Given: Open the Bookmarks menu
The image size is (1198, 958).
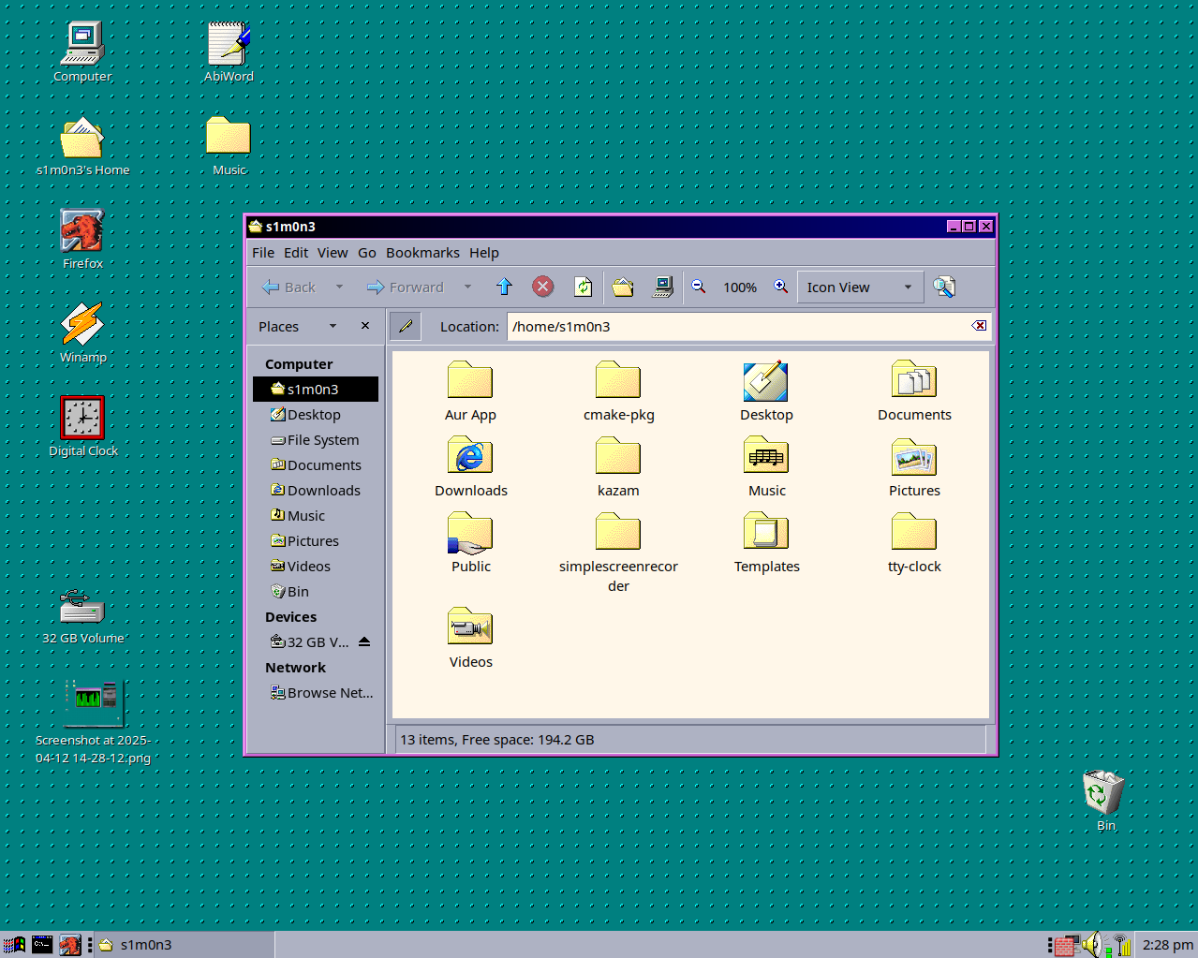Looking at the screenshot, I should click(422, 253).
